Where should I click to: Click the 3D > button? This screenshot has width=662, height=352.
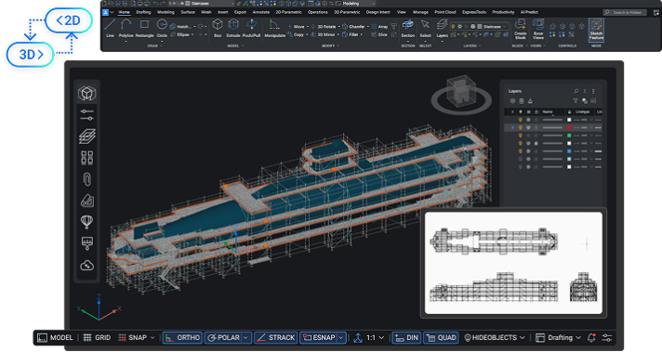[31, 55]
